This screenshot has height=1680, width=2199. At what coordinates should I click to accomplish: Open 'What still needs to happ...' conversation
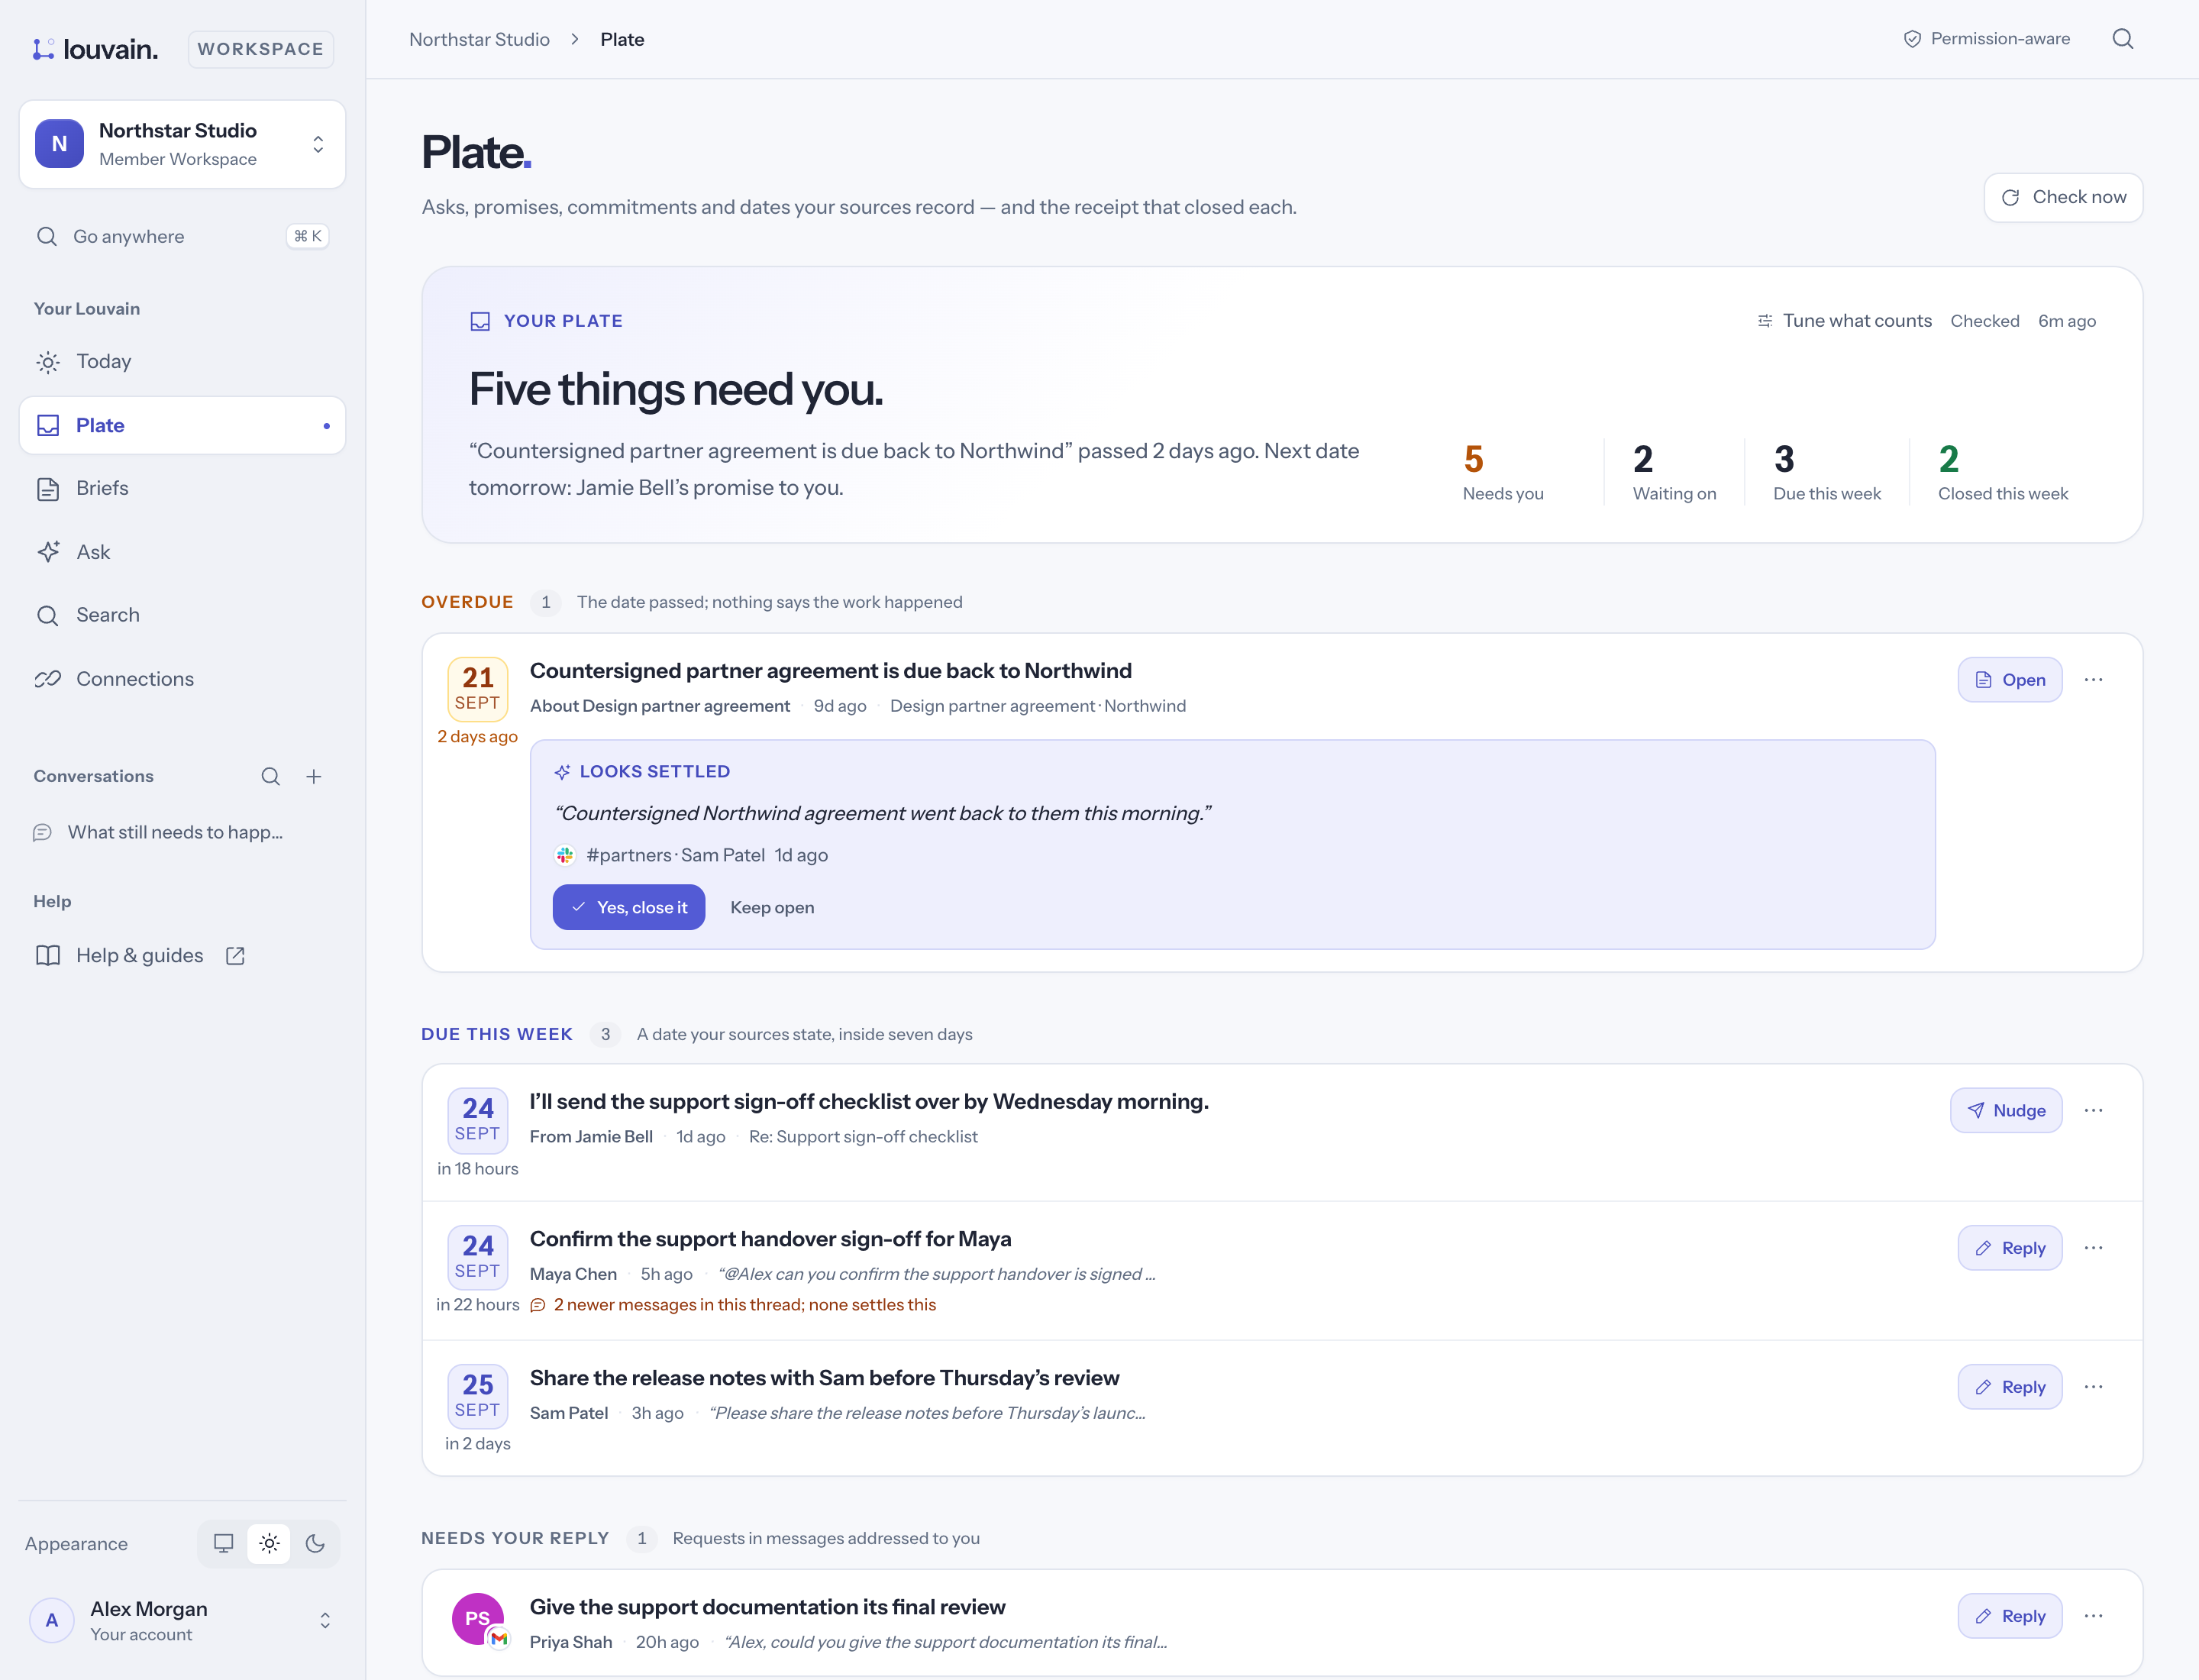click(x=182, y=832)
